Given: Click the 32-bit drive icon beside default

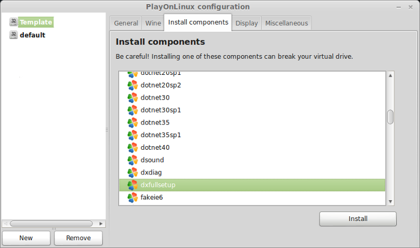Looking at the screenshot, I should point(13,35).
